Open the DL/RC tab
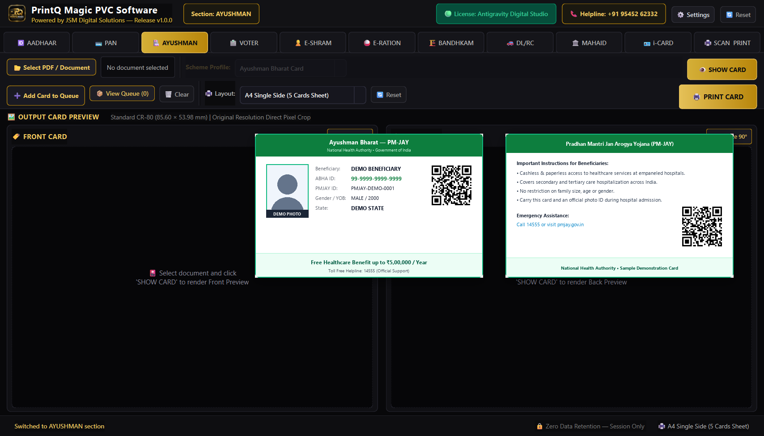764x436 pixels. [520, 43]
